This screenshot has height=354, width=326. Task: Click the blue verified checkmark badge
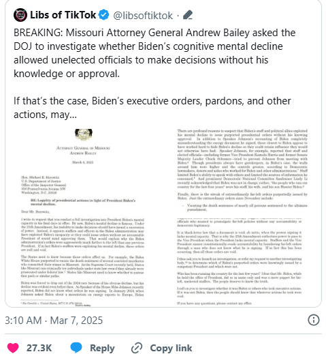coord(103,15)
